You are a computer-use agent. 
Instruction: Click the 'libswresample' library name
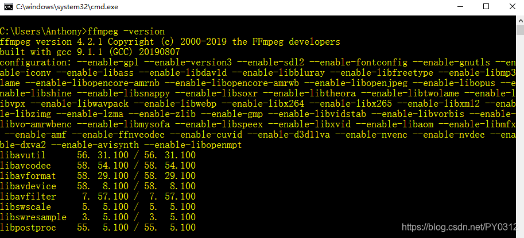click(x=33, y=217)
